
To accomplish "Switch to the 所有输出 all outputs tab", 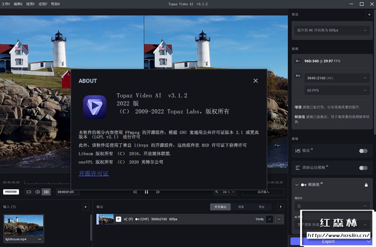I will [x=220, y=207].
